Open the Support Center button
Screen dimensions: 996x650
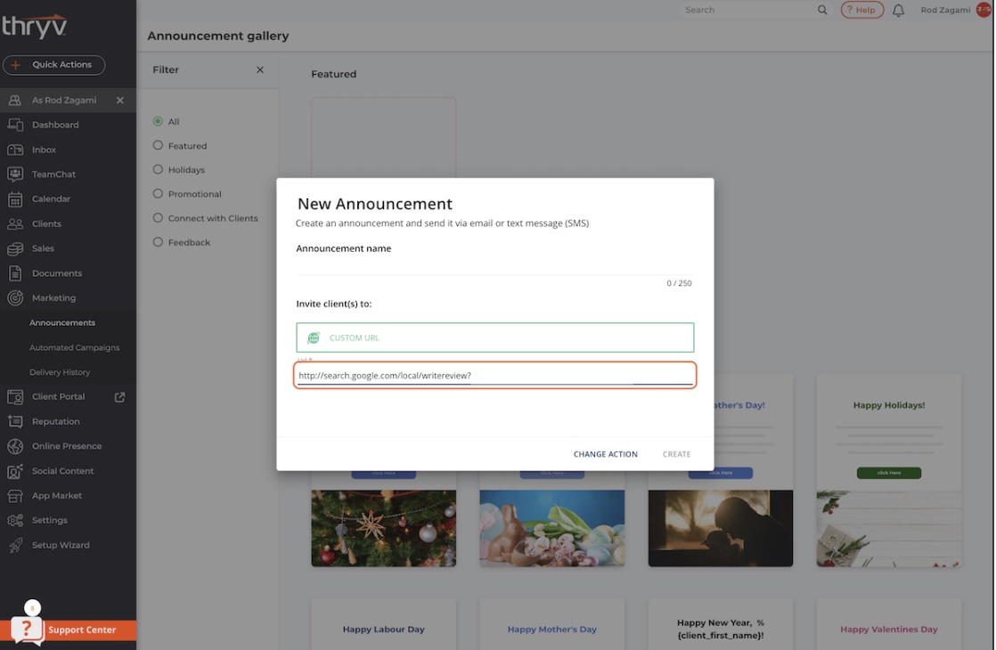click(x=68, y=630)
